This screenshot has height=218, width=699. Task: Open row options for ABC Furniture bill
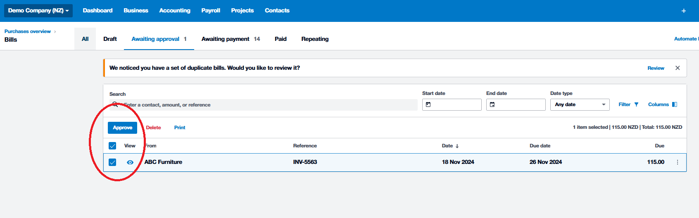point(678,163)
